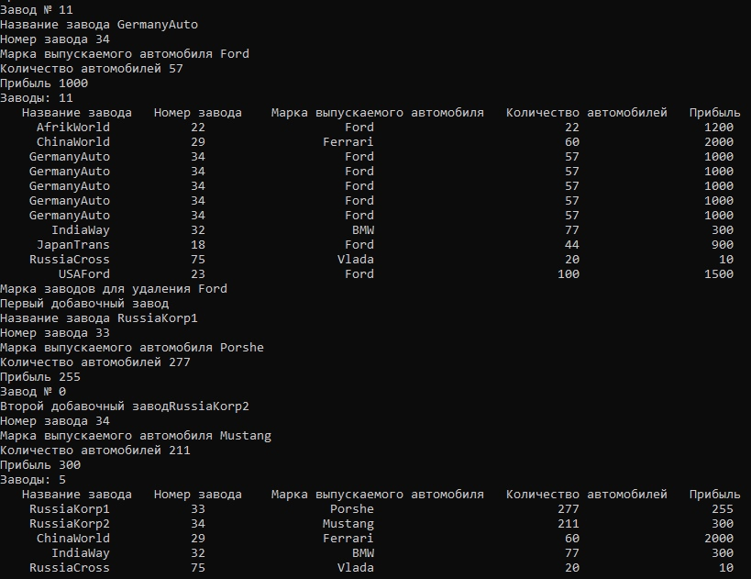Select "255" cell in RussiaKorp1 table row

tap(723, 509)
